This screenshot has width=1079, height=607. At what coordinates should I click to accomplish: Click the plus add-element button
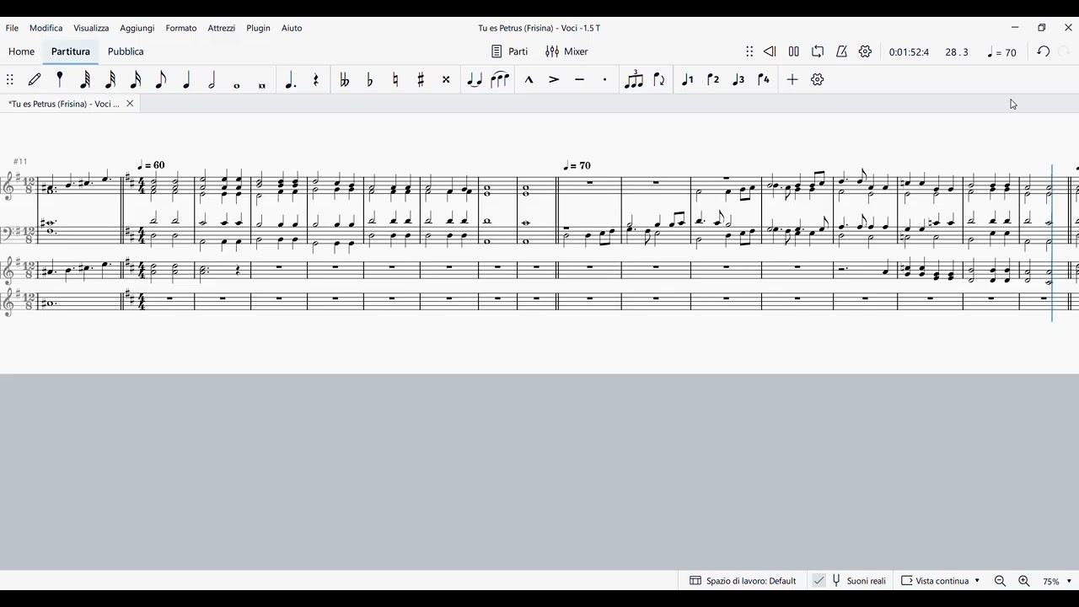click(x=792, y=79)
